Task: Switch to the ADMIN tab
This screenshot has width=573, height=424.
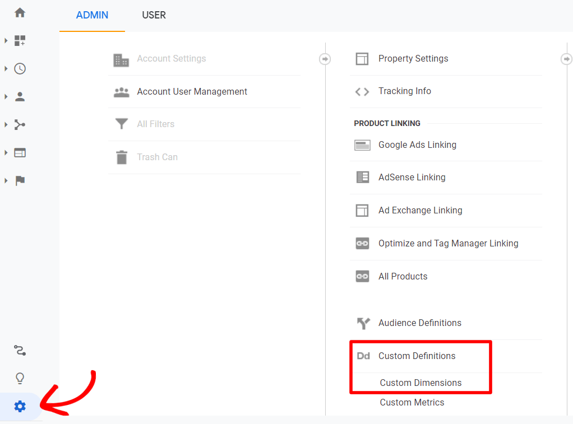Action: 92,15
